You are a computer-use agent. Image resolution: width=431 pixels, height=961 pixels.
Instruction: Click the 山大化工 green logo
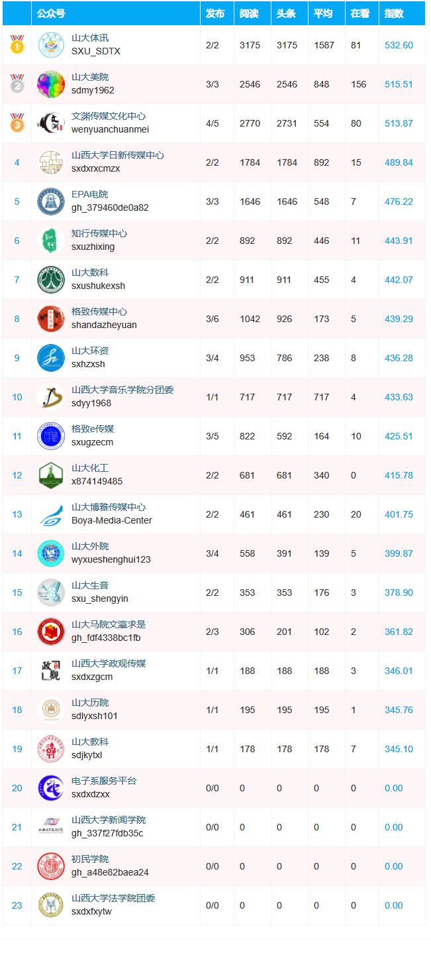(51, 475)
